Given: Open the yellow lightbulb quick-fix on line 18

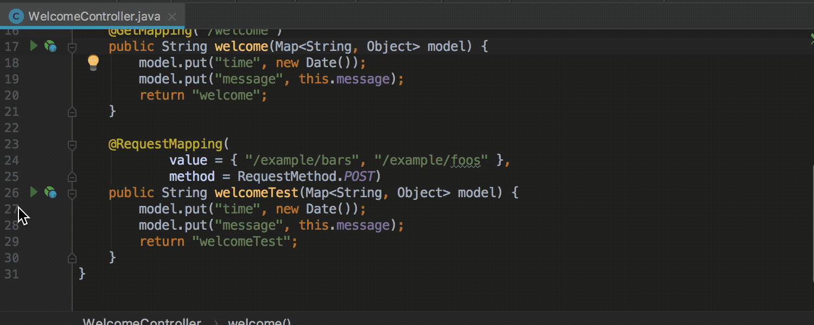Looking at the screenshot, I should click(93, 62).
